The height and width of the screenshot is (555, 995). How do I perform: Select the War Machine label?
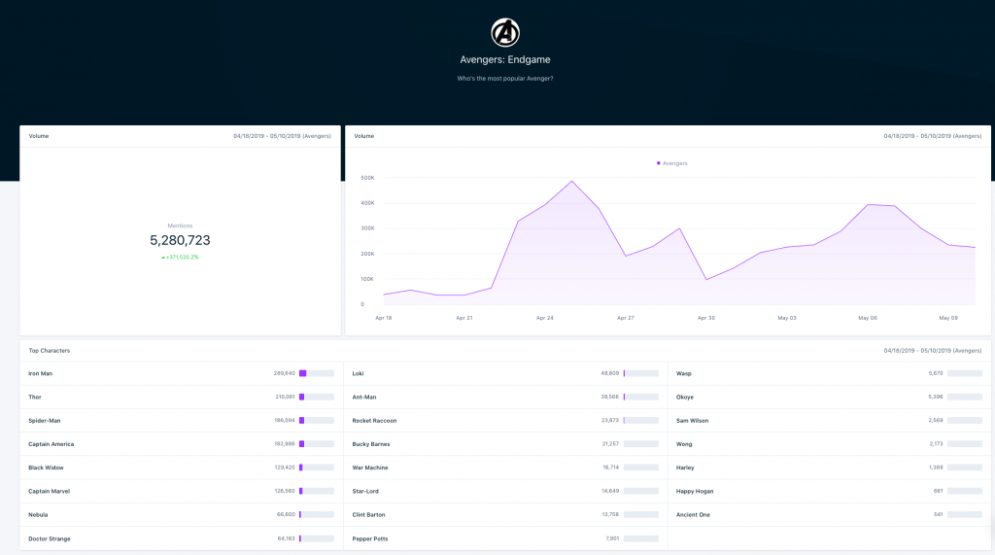pos(370,468)
